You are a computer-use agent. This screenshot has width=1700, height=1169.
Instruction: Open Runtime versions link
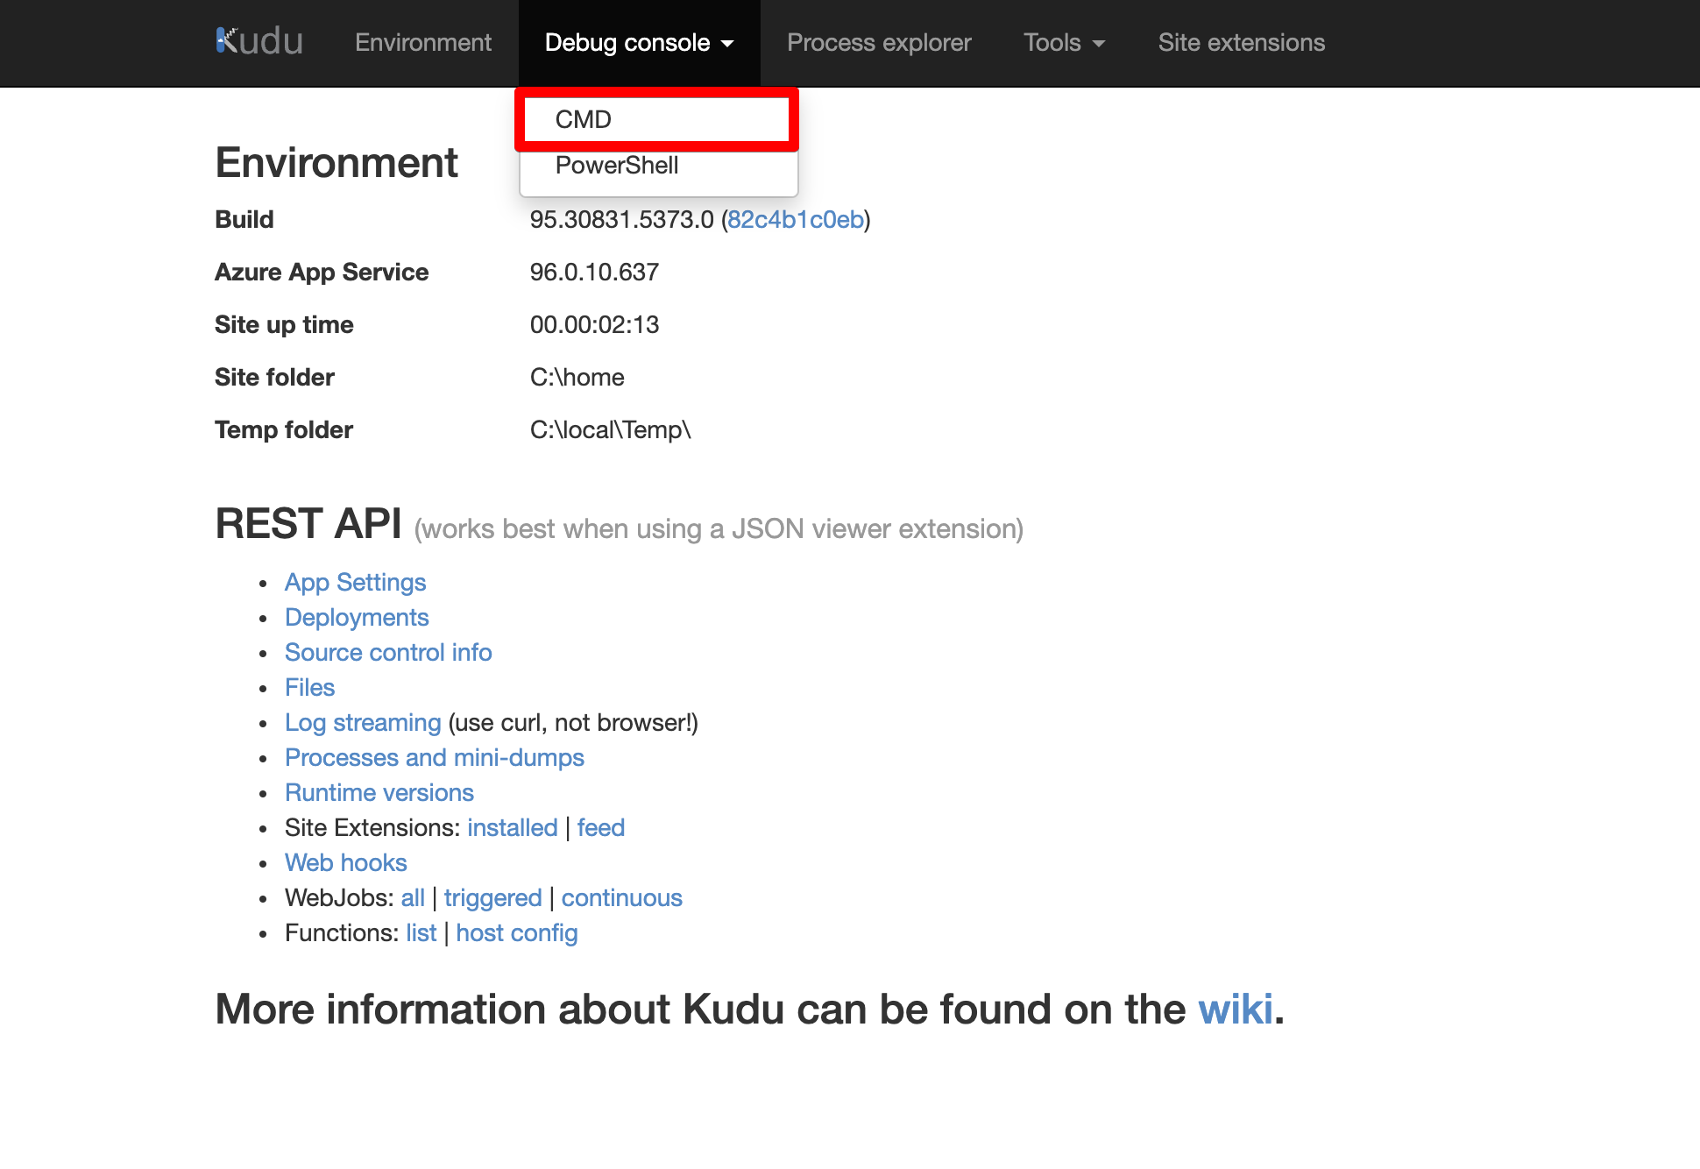pyautogui.click(x=379, y=792)
